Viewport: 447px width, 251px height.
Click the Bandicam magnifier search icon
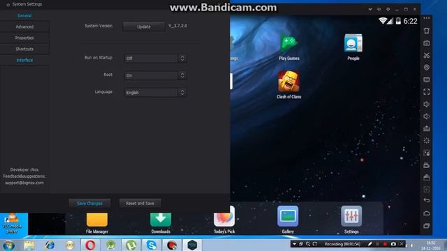coord(308,244)
